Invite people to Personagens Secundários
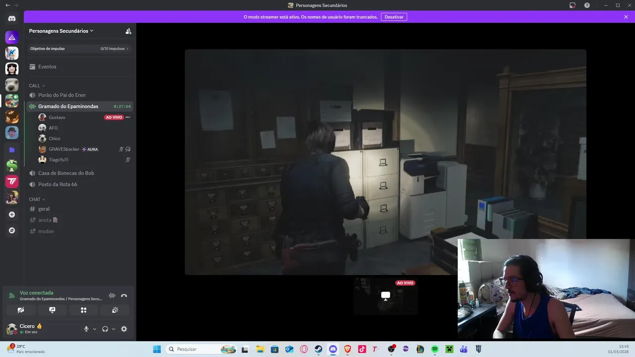635x357 pixels. [x=128, y=31]
